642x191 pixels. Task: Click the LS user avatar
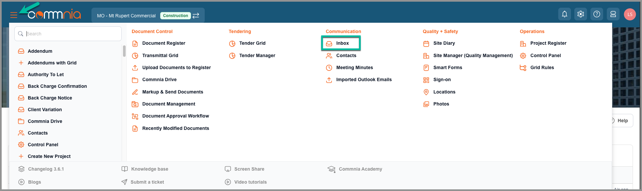[630, 14]
